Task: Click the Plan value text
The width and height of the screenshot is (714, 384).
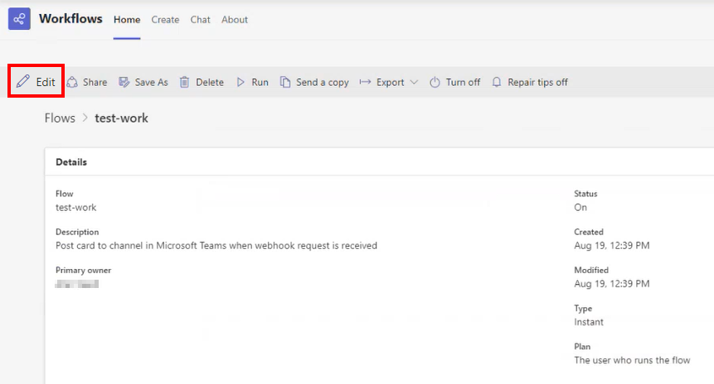Action: coord(632,360)
